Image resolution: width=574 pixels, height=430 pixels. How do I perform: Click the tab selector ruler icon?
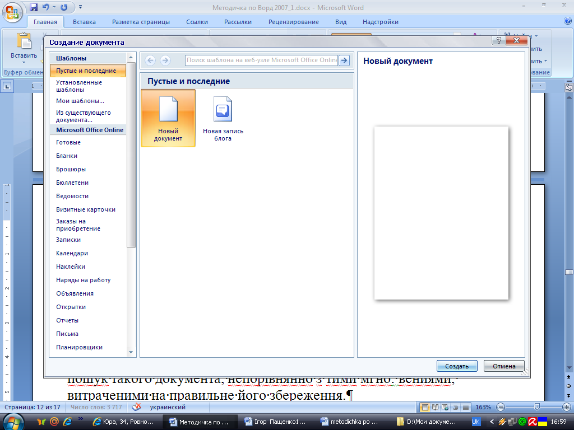(7, 87)
